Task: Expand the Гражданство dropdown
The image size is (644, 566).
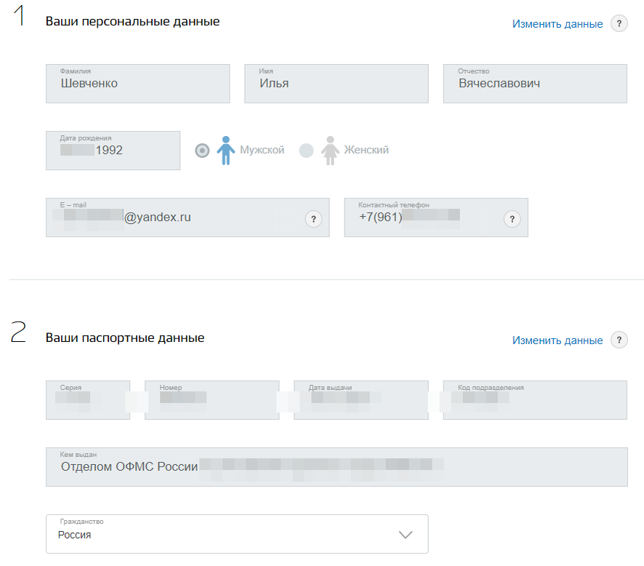Action: pyautogui.click(x=236, y=535)
